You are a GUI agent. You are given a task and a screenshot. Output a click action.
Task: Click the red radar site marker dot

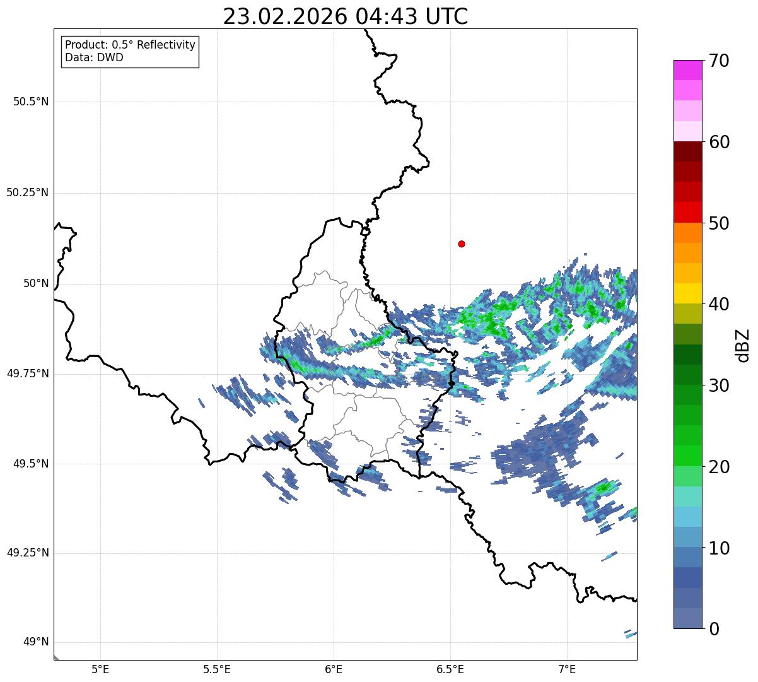[x=462, y=244]
